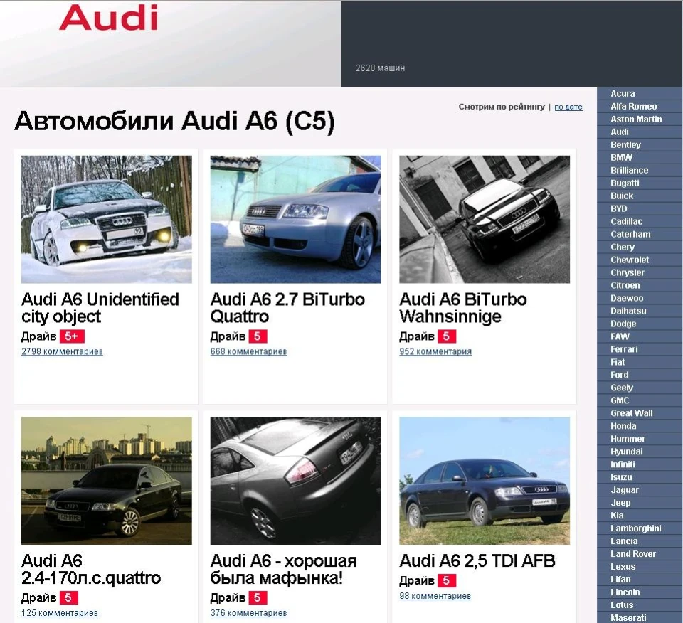Select BMW in brand sidebar
This screenshot has width=683, height=623.
[x=621, y=158]
